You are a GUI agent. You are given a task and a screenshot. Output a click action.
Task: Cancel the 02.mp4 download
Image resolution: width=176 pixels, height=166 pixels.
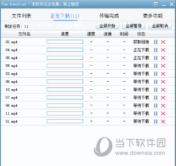pos(163,42)
